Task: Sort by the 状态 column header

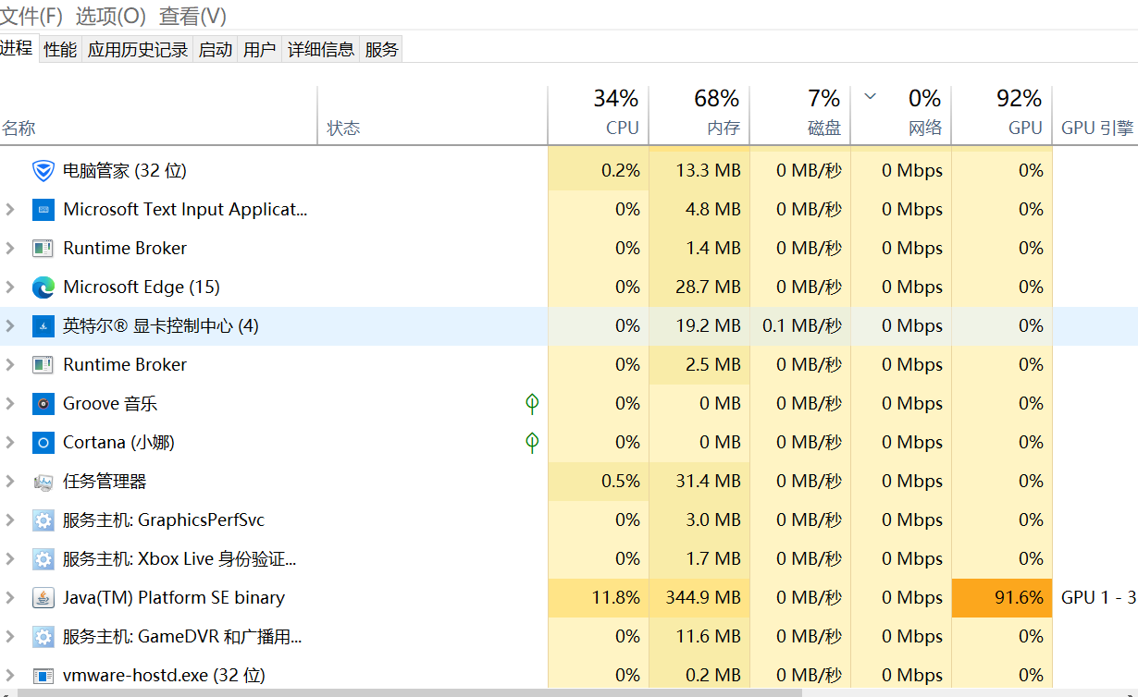Action: [432, 116]
